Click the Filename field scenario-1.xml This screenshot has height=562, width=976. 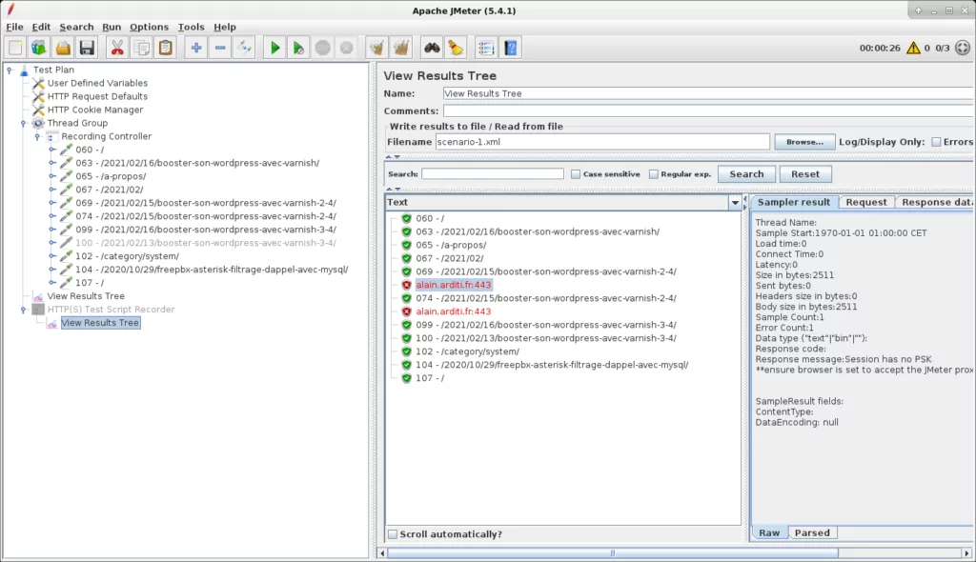tap(602, 142)
